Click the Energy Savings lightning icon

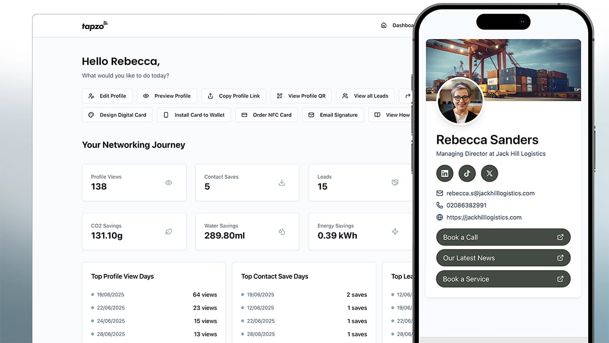(395, 232)
